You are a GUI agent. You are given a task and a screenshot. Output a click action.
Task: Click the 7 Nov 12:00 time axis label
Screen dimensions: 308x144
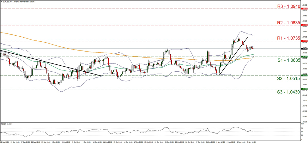(x=251, y=142)
